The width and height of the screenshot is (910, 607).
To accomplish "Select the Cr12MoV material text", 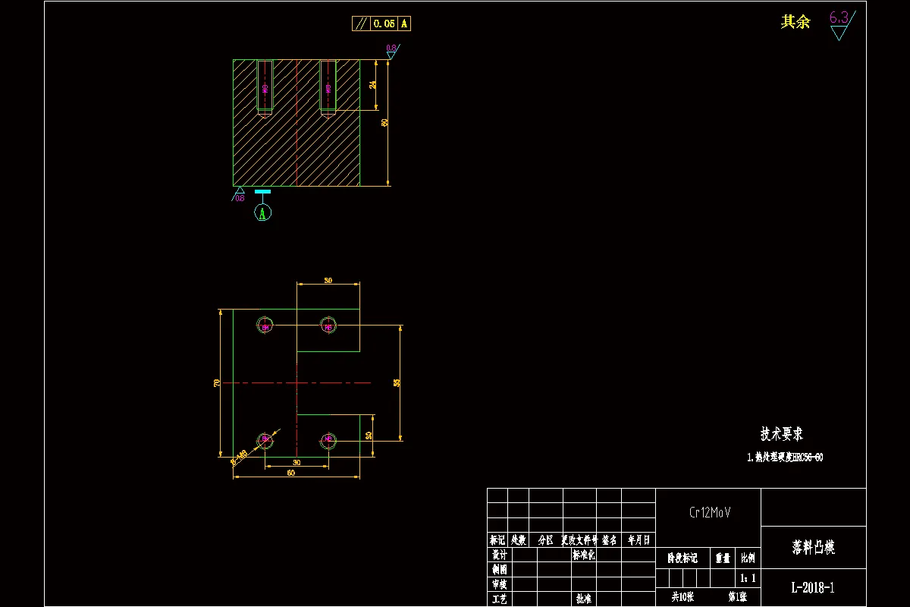I will [x=710, y=513].
